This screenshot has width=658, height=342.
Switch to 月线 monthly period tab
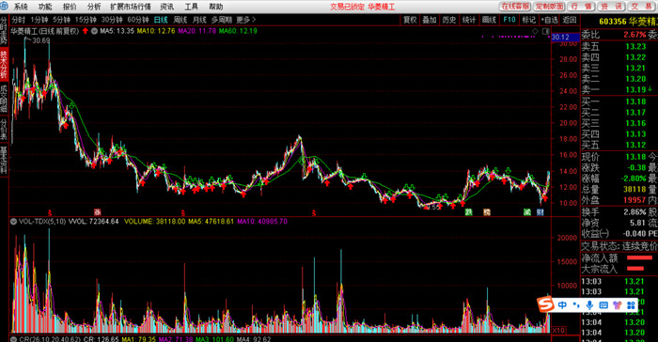(x=199, y=20)
